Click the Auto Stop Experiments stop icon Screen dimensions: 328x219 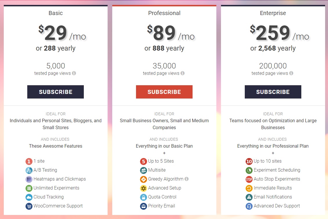pos(249,179)
